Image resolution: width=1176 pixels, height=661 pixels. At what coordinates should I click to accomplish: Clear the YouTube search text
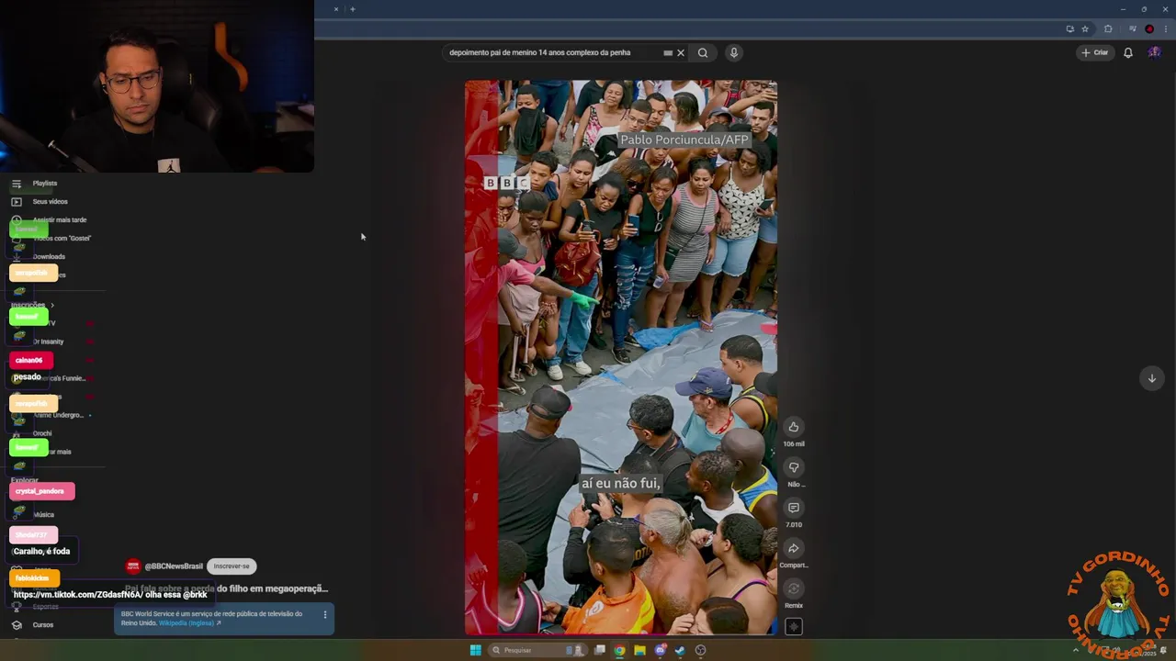click(x=681, y=53)
